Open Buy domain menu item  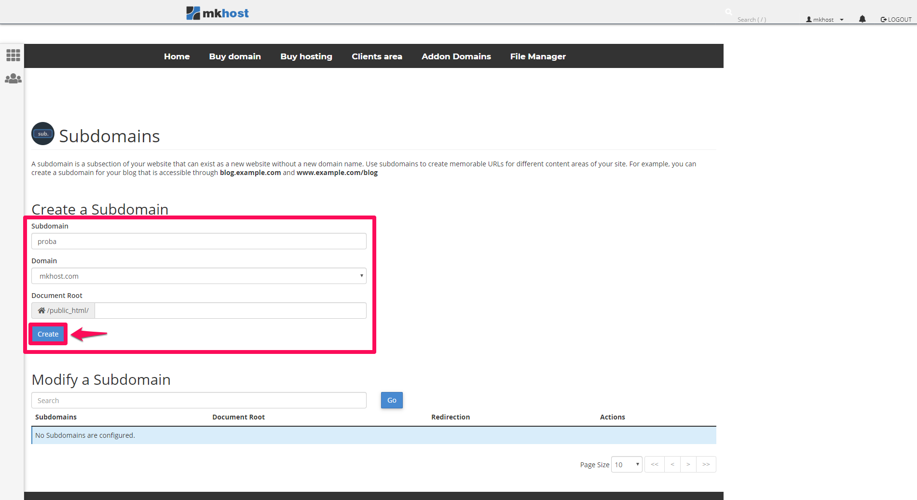click(235, 56)
